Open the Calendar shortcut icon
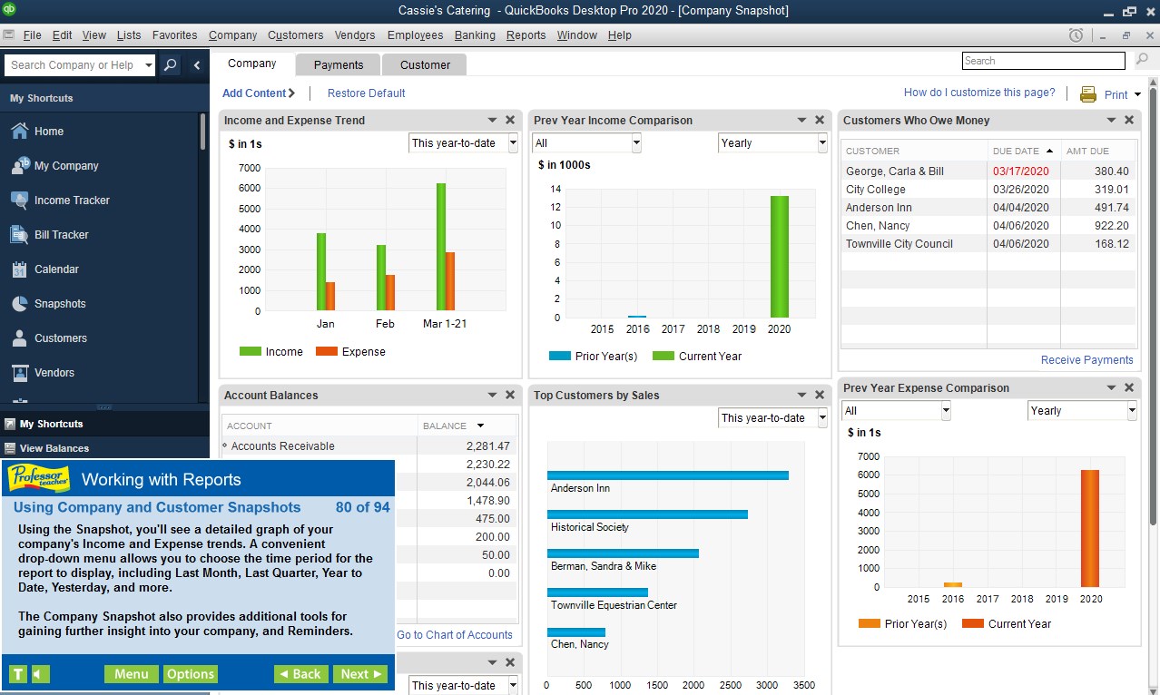This screenshot has width=1160, height=695. pyautogui.click(x=19, y=269)
